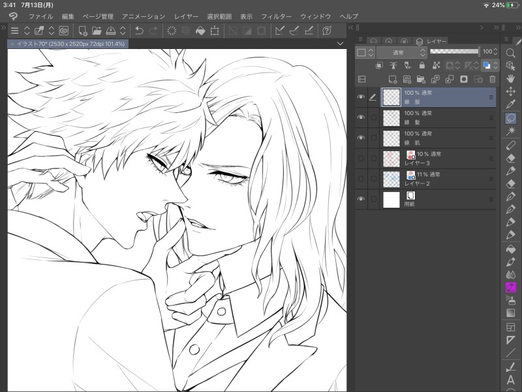522x392 pixels.
Task: Select the Text tool
Action: 511,380
